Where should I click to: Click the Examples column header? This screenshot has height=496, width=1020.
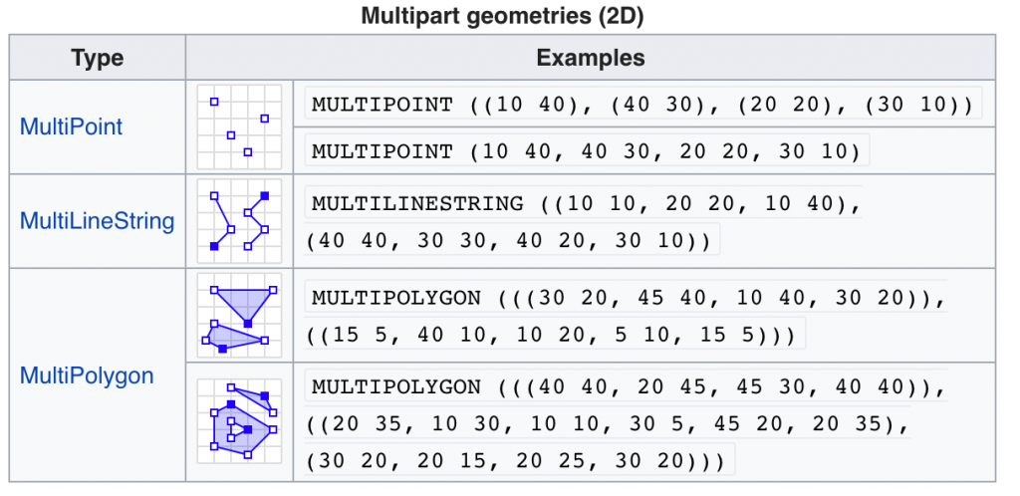[591, 58]
